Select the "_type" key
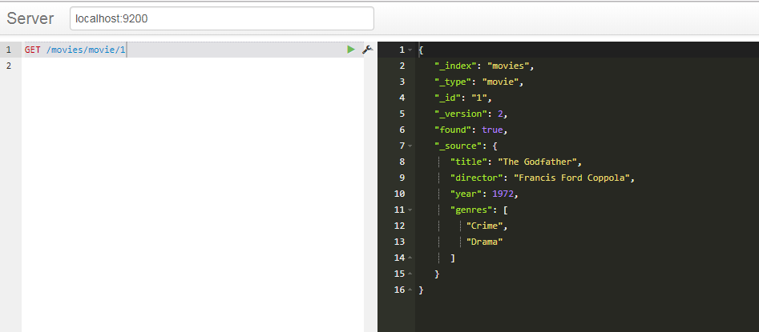This screenshot has width=759, height=332. pyautogui.click(x=454, y=82)
